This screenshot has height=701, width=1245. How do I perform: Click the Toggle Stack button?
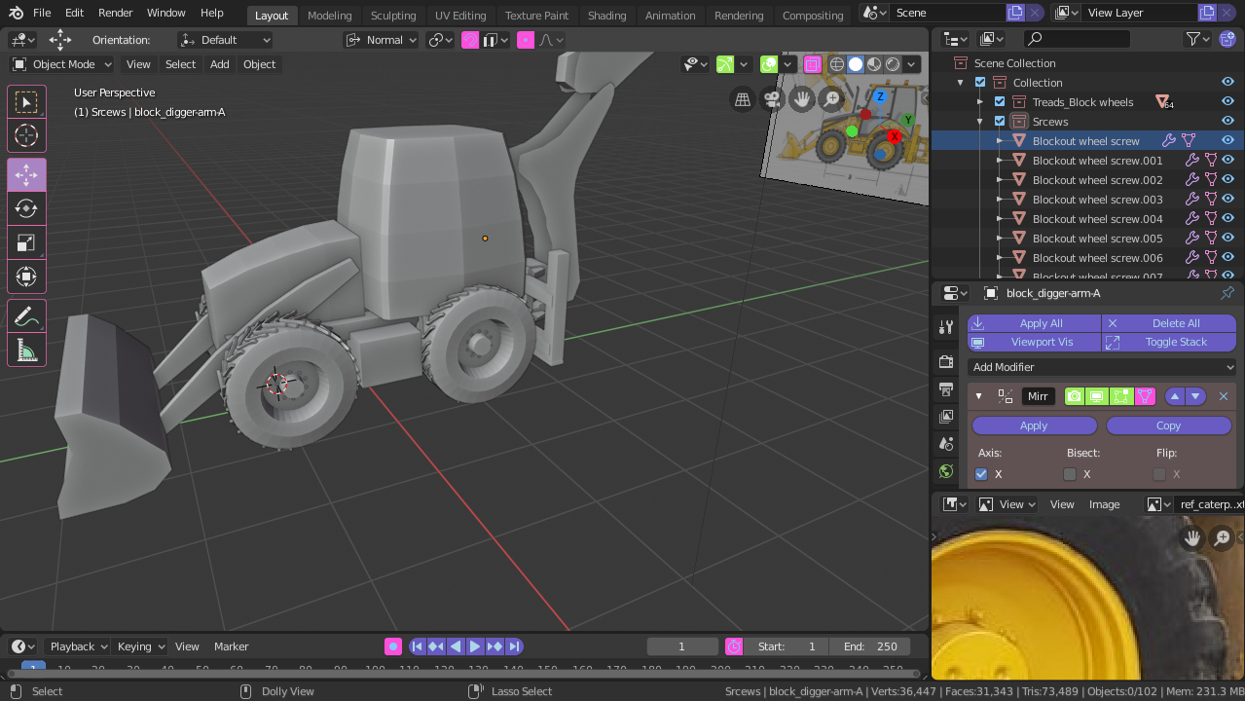point(1169,342)
